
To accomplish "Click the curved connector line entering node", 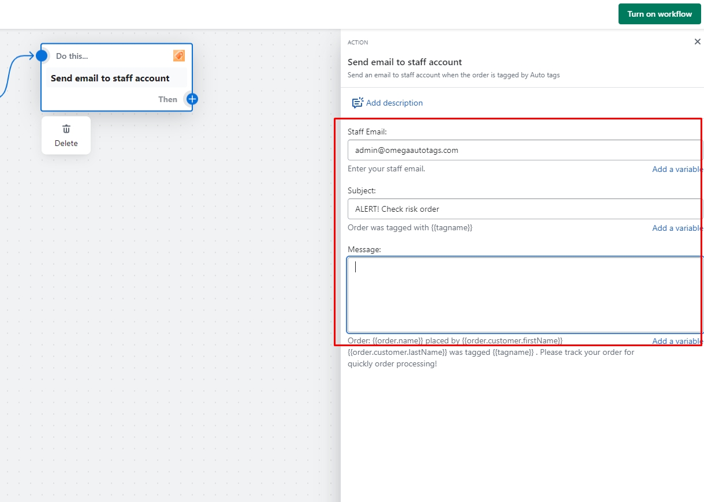I will coord(5,84).
